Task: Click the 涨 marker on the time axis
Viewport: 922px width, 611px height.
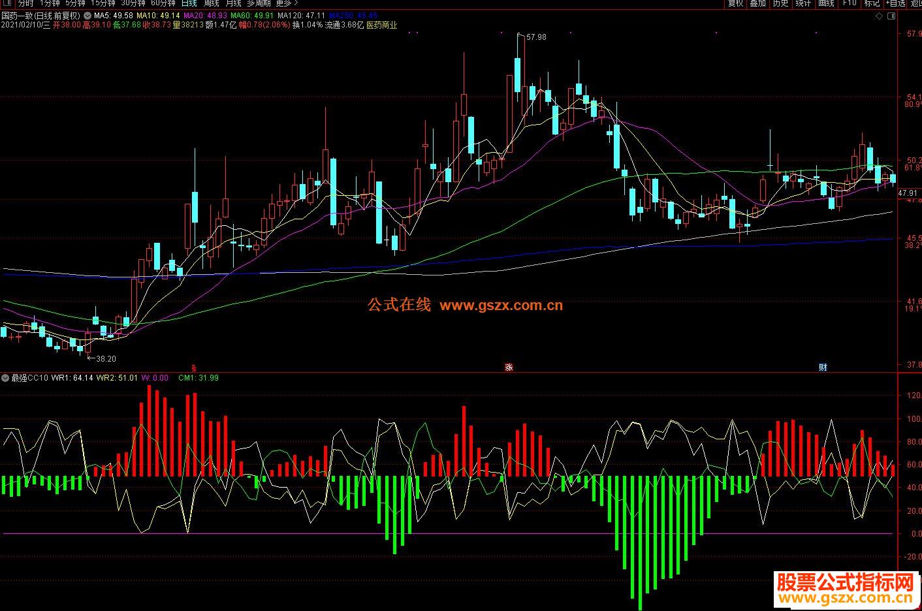Action: 509,367
